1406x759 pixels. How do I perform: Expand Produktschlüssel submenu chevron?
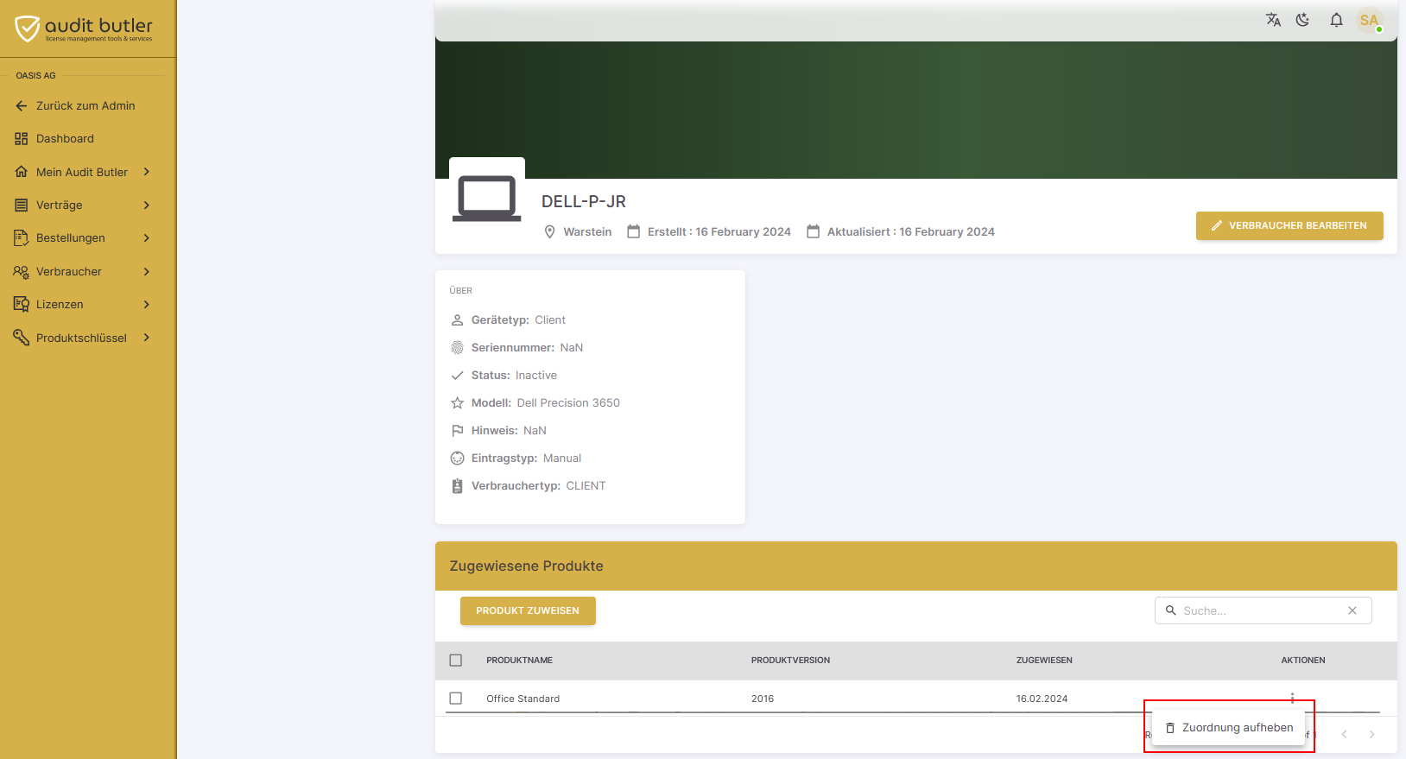point(147,338)
